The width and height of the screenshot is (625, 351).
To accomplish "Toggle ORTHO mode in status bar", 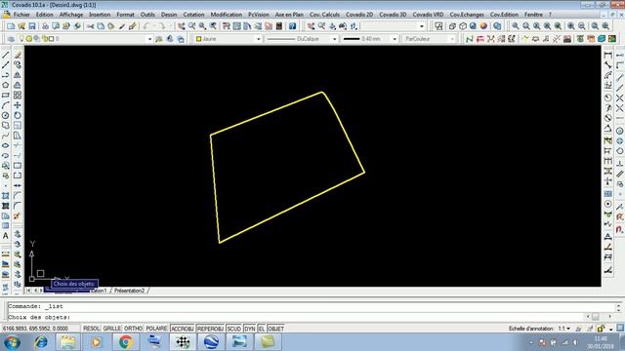I will pyautogui.click(x=133, y=329).
